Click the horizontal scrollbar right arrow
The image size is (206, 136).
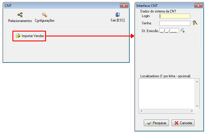[192, 111]
